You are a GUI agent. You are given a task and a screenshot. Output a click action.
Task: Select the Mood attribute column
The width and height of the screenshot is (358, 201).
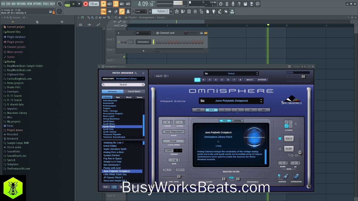click(x=129, y=97)
